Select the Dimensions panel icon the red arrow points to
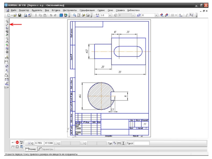 click(7, 24)
